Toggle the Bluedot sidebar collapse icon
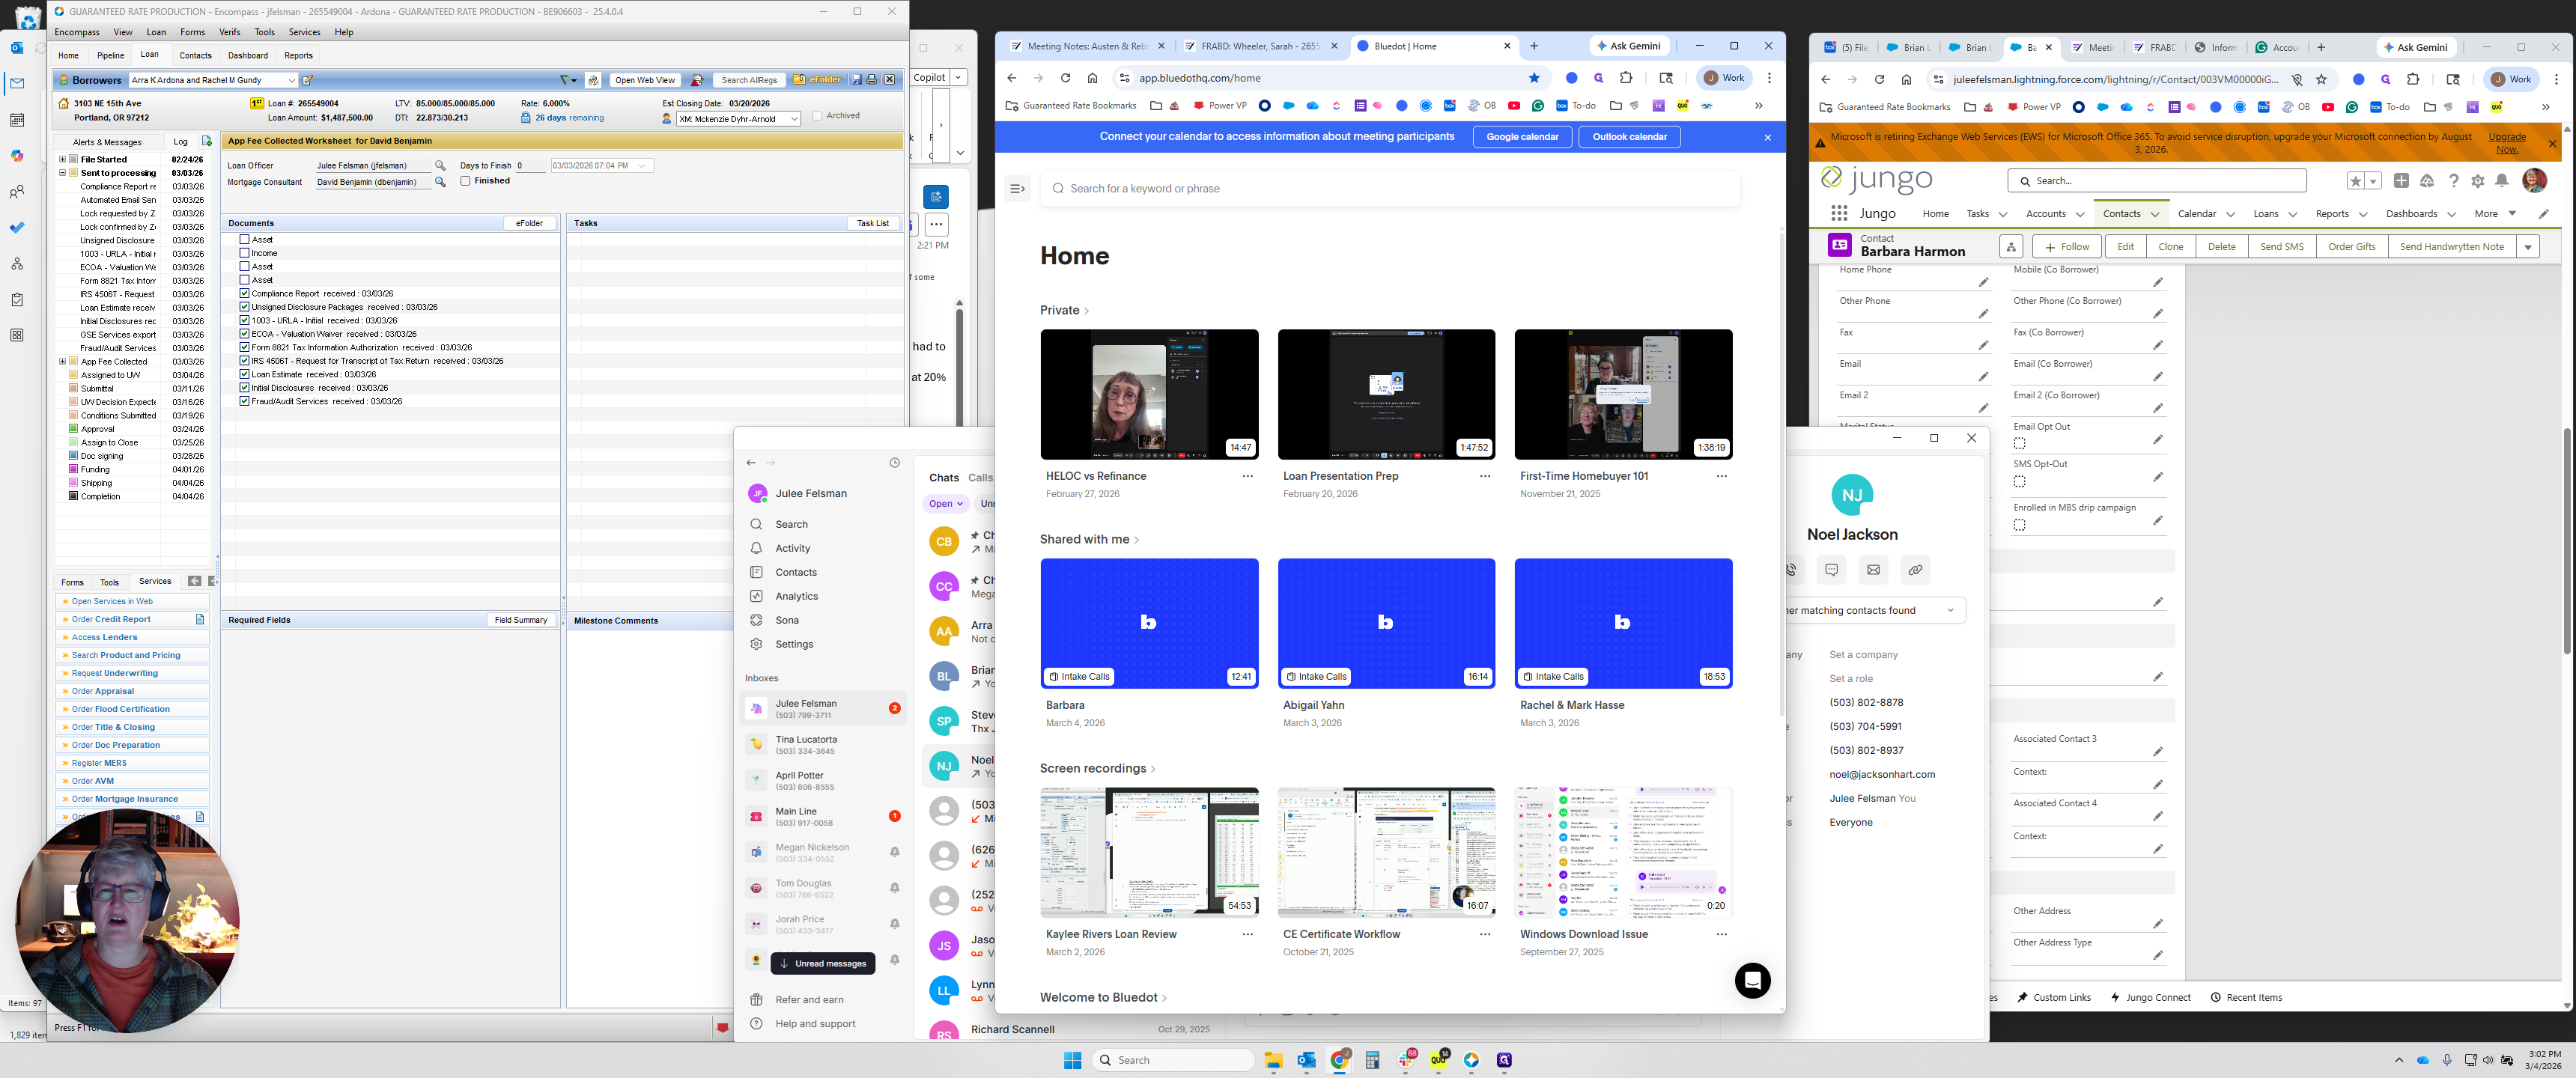This screenshot has width=2576, height=1078. point(1017,188)
